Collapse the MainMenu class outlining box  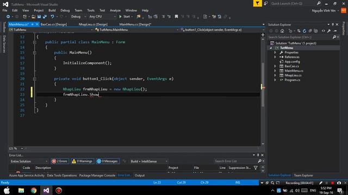tap(35, 42)
